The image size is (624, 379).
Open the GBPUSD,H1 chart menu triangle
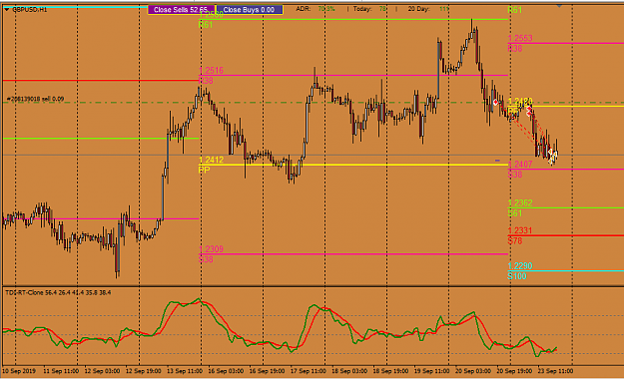[x=7, y=10]
